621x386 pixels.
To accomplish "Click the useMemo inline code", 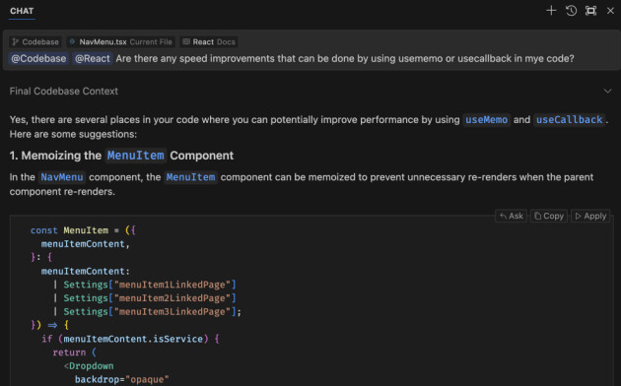I will point(486,120).
